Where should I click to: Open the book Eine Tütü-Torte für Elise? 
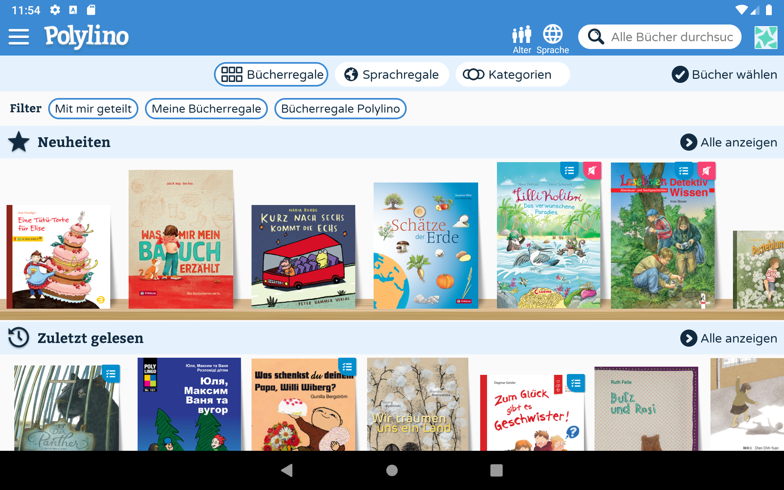click(58, 257)
